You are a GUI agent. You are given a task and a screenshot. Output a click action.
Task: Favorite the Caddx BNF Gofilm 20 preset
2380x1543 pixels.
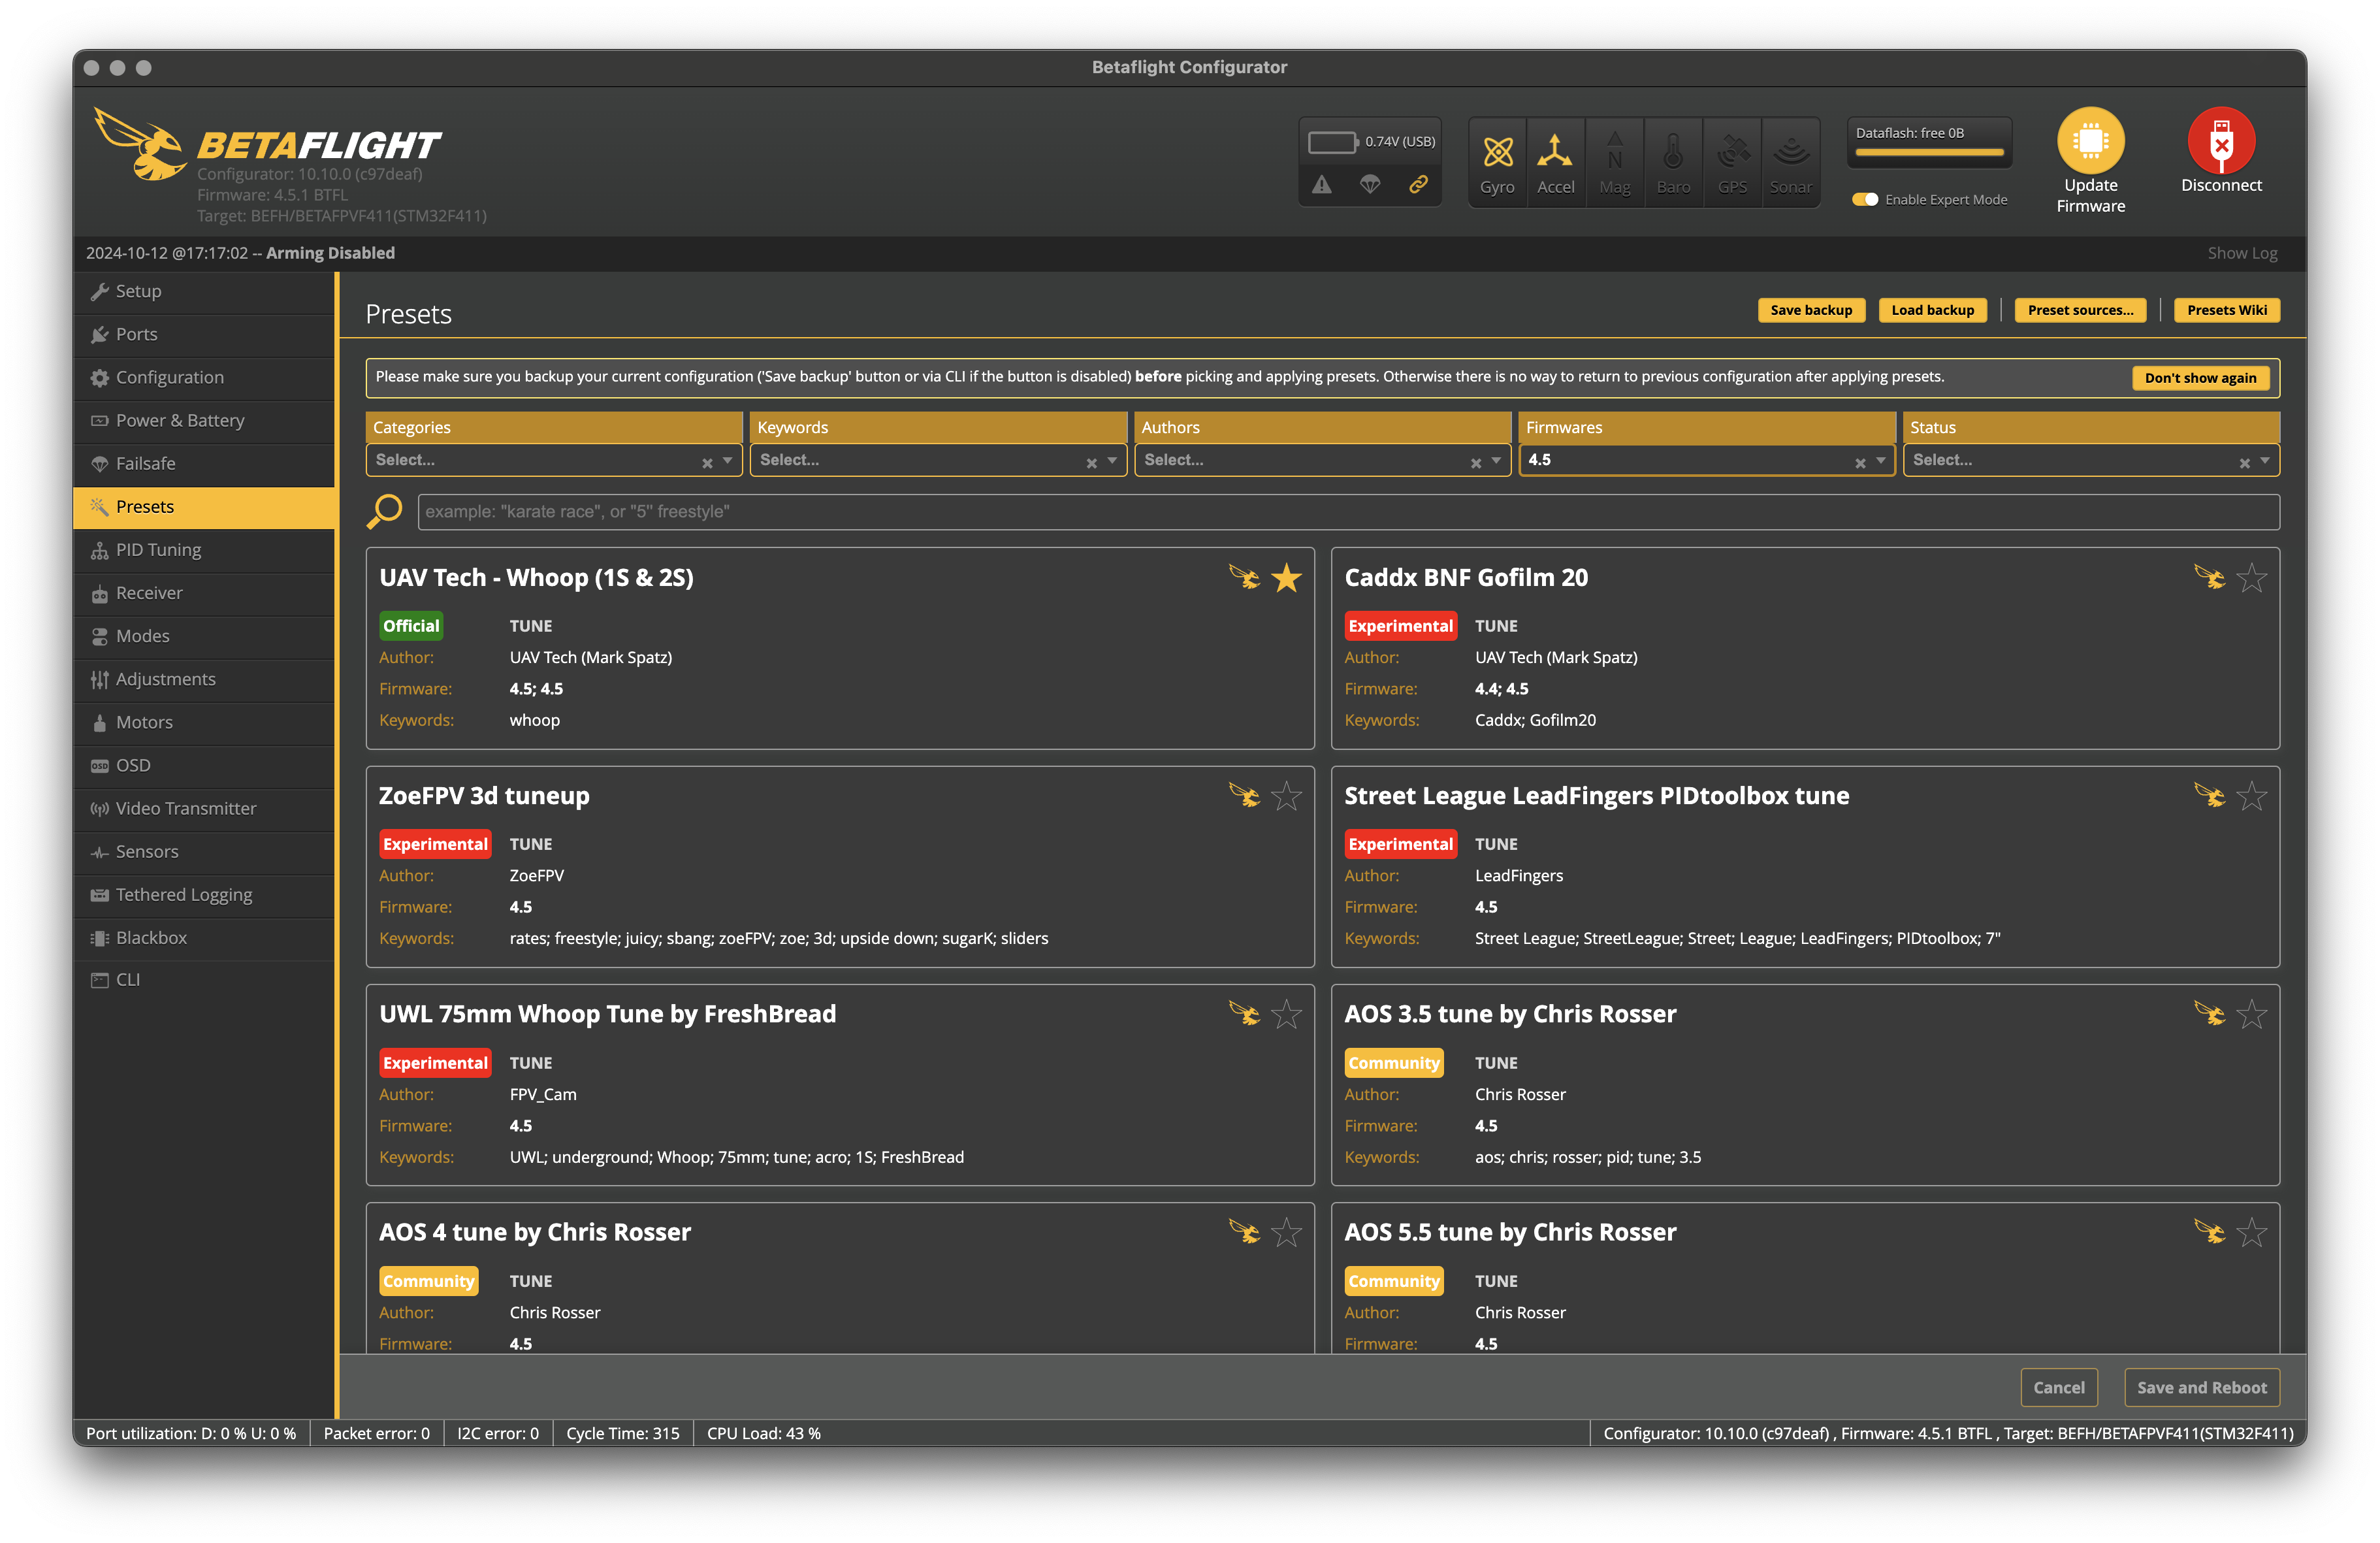click(x=2251, y=577)
